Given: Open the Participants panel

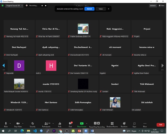Looking at the screenshot, I should [x=46, y=124].
